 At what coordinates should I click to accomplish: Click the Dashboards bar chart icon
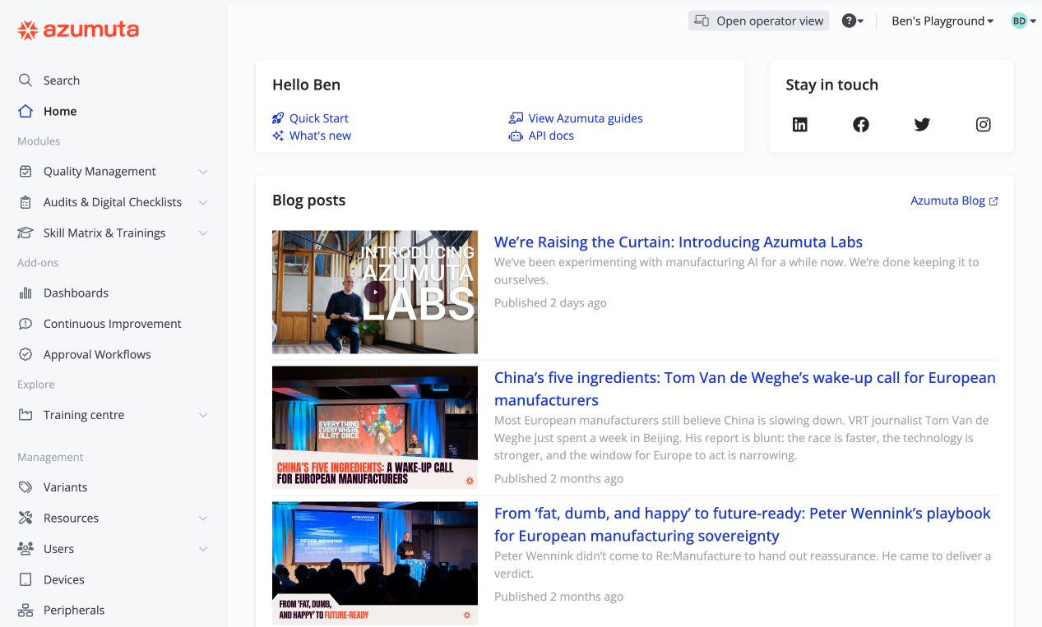point(25,293)
